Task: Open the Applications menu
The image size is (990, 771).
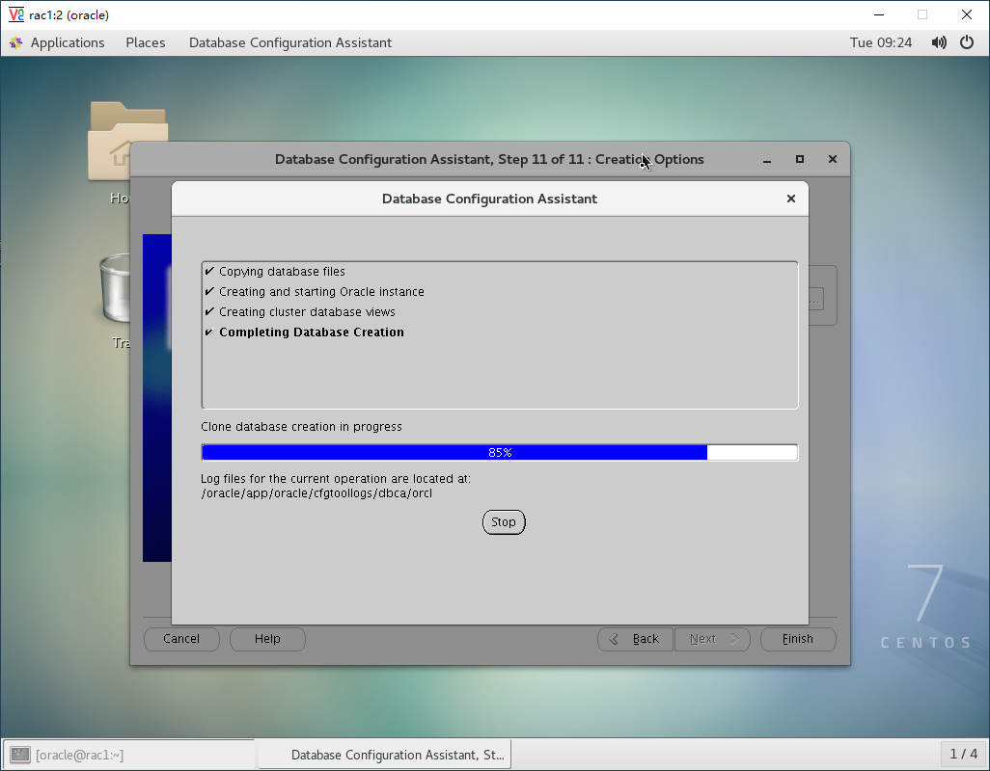Action: [x=68, y=42]
